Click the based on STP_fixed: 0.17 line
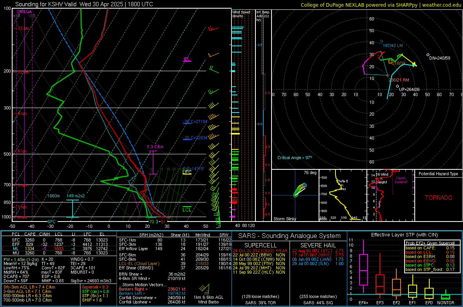Screen dimensions: 463x307 [x=430, y=269]
